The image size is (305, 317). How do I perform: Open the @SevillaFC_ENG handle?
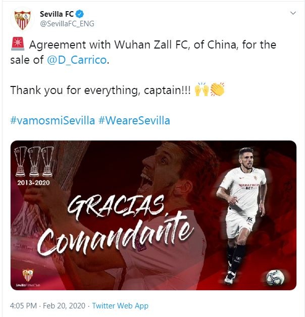67,24
